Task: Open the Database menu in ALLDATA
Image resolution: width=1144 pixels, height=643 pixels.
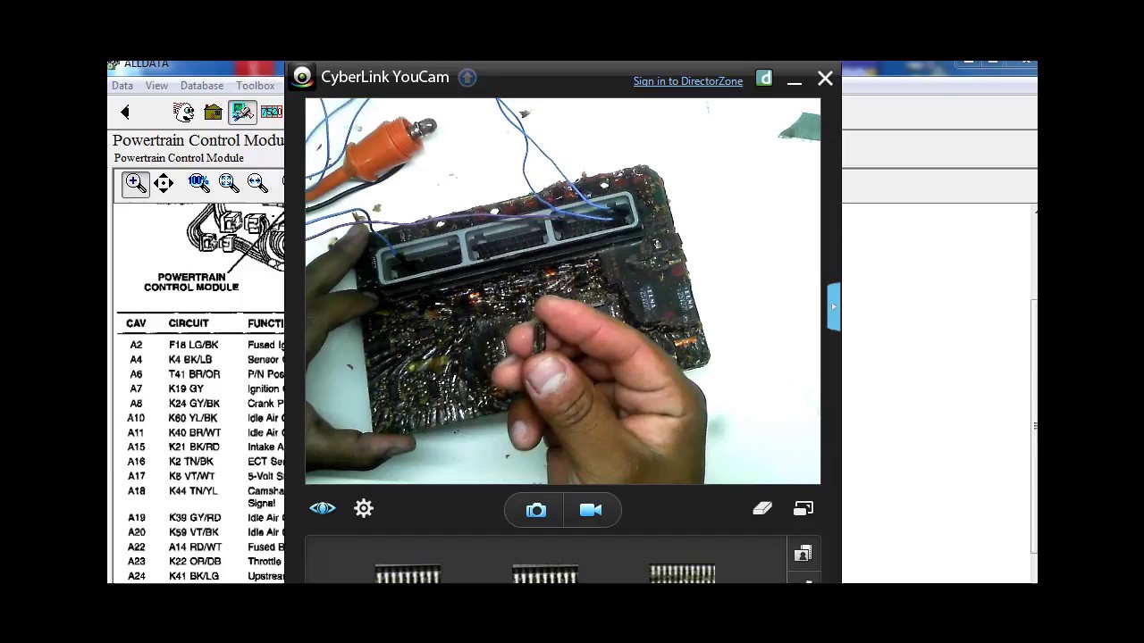Action: click(x=202, y=86)
